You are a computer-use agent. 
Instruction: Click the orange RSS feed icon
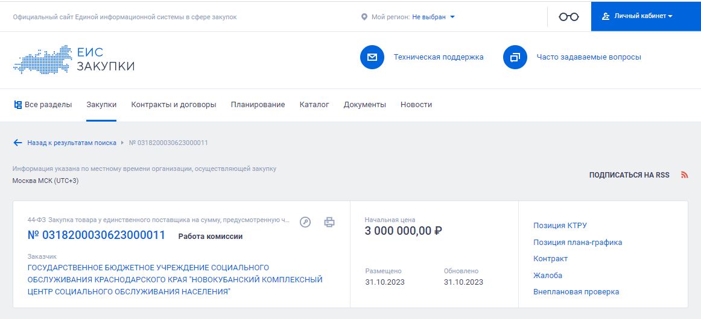click(685, 175)
